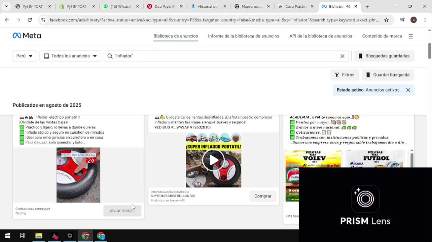This screenshot has width=432, height=242.
Task: Open the media control icon in Chrome toolbar
Action: pos(402,20)
